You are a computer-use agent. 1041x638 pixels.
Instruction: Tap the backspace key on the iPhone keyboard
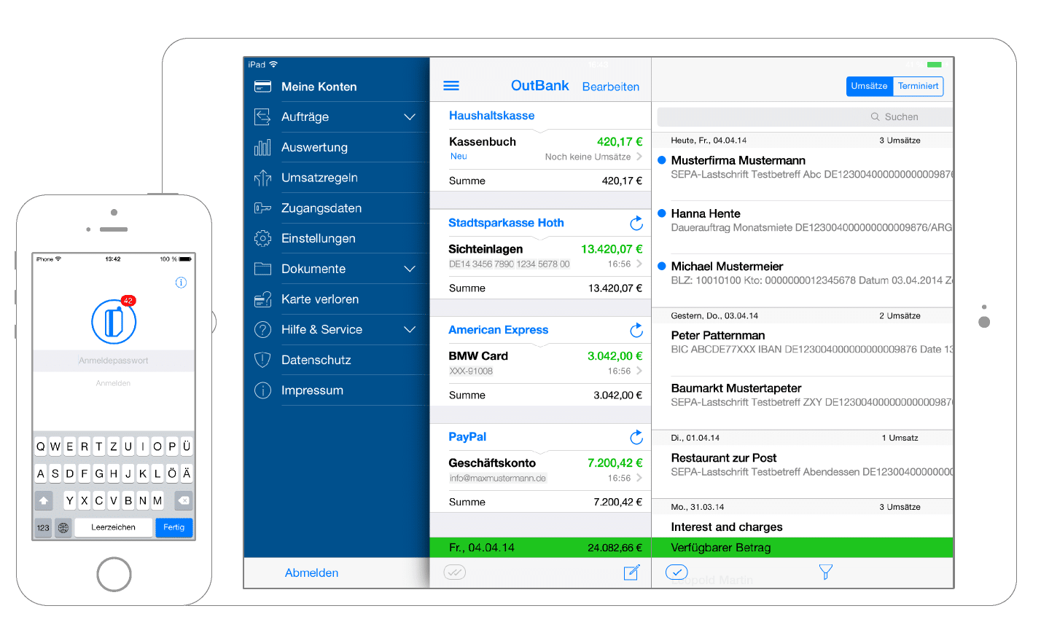tap(184, 501)
